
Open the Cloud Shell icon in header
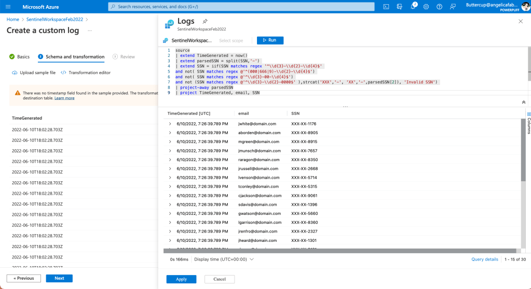click(386, 7)
